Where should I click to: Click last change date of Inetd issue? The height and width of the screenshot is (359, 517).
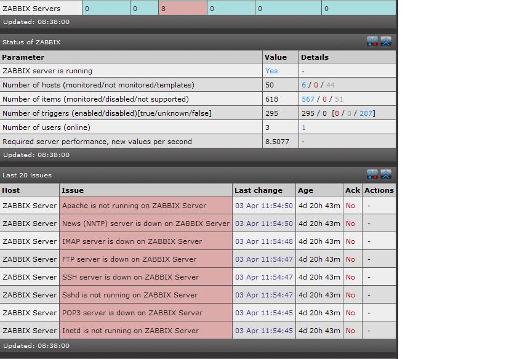pos(264,330)
